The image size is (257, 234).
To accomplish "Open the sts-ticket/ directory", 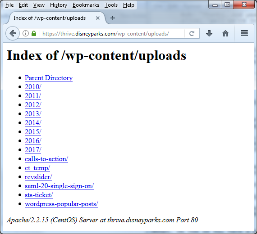I will coord(39,195).
